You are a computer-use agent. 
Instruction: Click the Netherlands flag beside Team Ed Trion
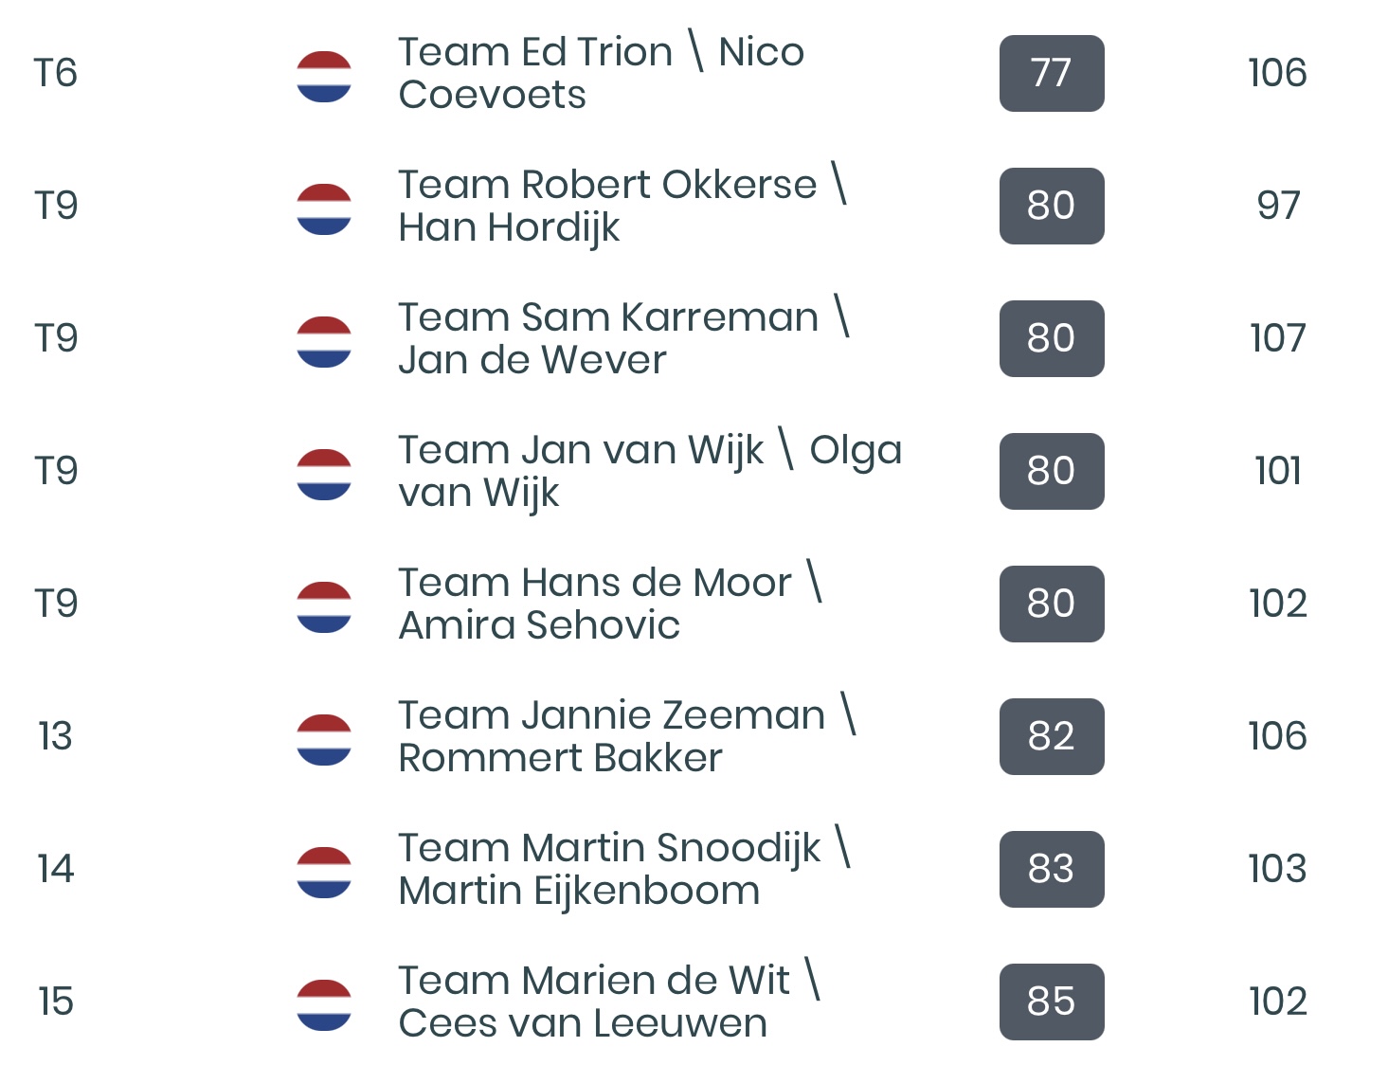point(324,76)
